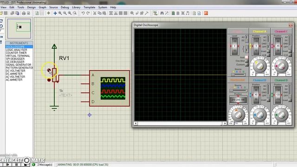Click the Property Assignment Tool icon

pos(167,13)
